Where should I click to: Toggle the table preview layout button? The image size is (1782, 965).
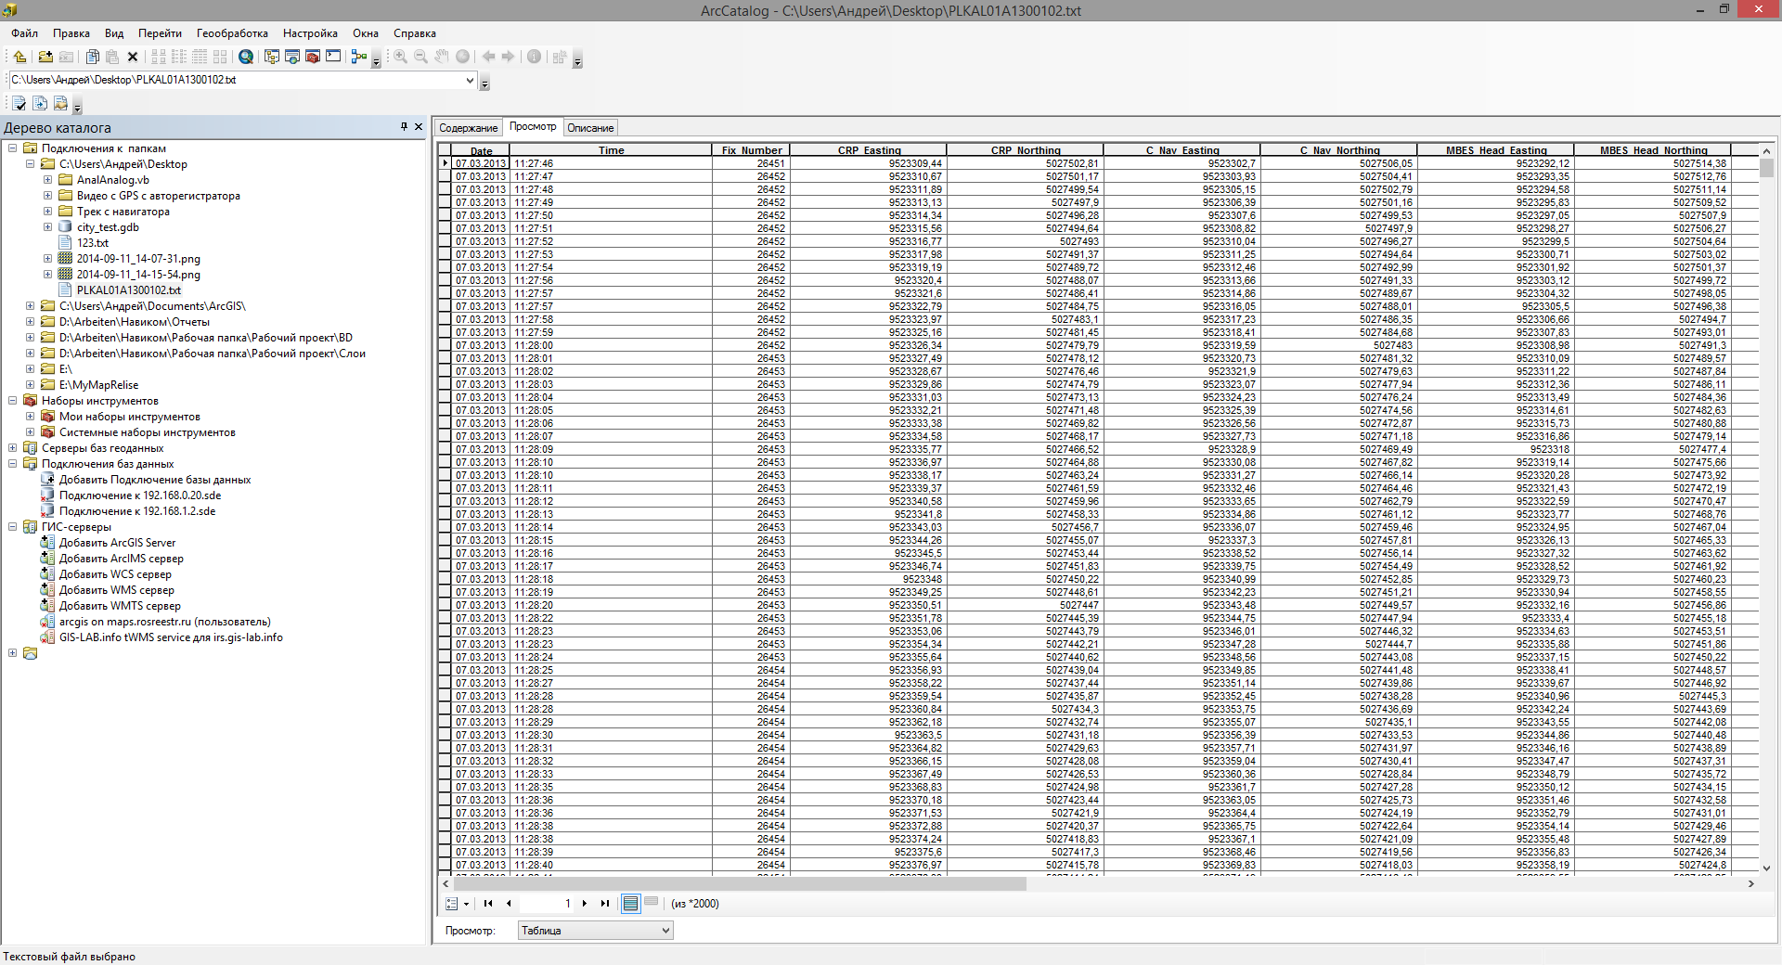631,903
